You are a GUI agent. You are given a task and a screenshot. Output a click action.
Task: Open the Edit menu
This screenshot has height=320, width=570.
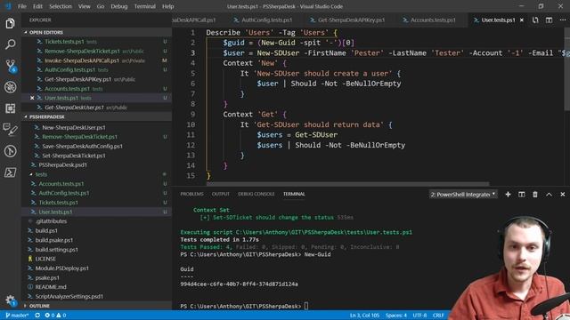click(x=37, y=6)
